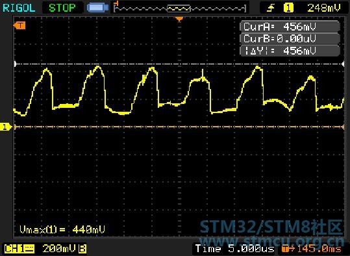The width and height of the screenshot is (350, 256).
Task: Click the STOP run status indicator
Action: coord(62,8)
